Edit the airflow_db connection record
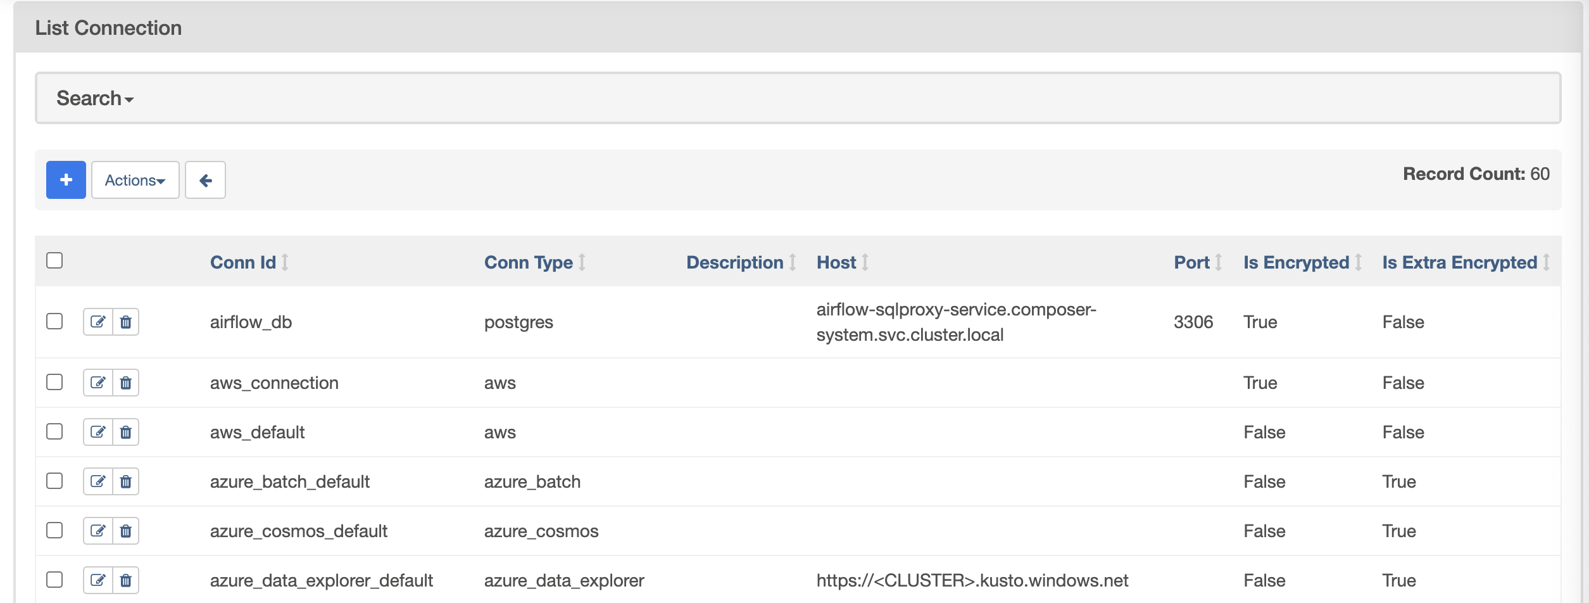 [x=98, y=322]
